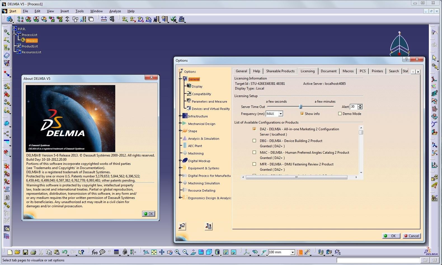Click the Zoom Out magnifier icon
Image resolution: width=442 pixels, height=265 pixels.
[x=185, y=252]
